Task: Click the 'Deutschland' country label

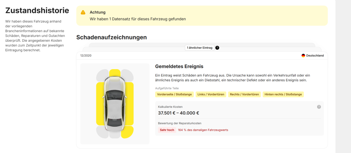Action: (315, 55)
